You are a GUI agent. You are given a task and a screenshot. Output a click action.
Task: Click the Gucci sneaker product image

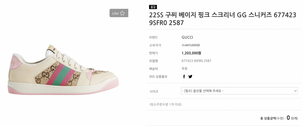64,70
